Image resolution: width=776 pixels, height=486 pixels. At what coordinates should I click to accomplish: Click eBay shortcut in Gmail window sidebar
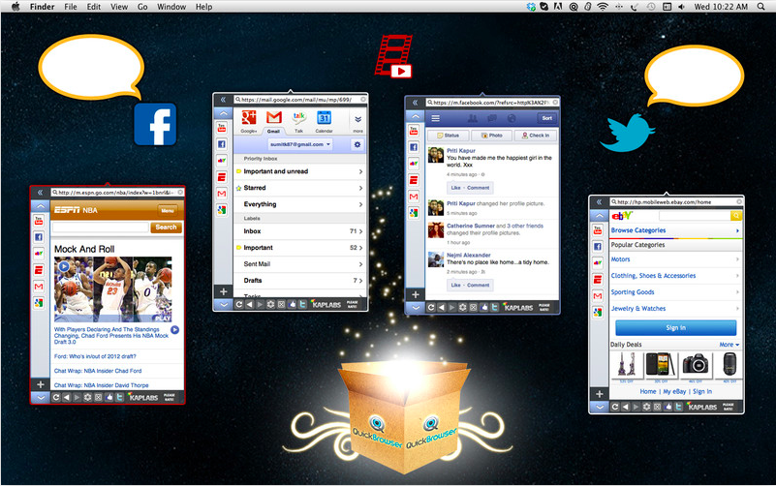tap(222, 160)
